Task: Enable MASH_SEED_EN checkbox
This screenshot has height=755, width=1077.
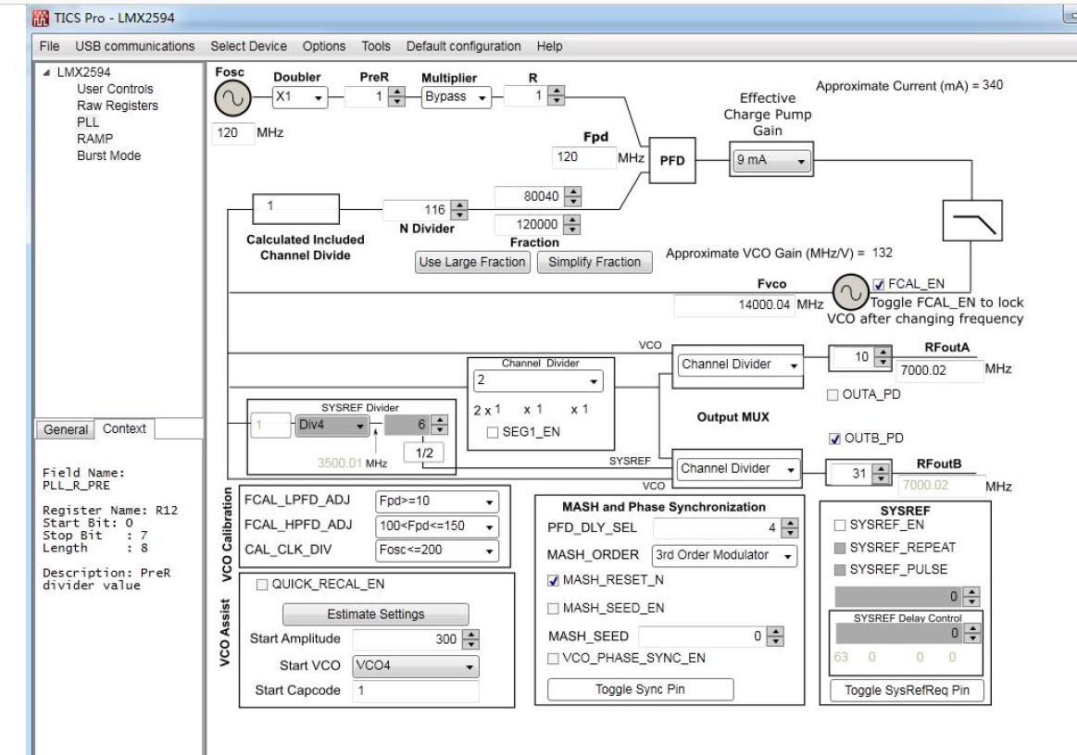Action: 553,609
